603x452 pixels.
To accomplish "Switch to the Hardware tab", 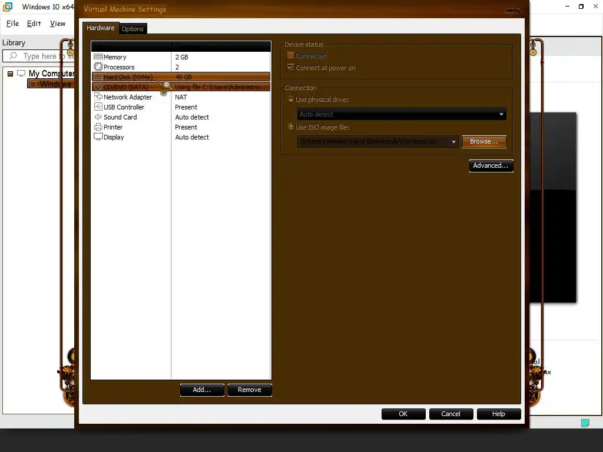I will [x=100, y=28].
